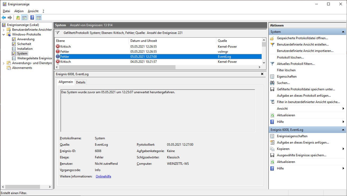Click the filter current log funnel icon

272,64
